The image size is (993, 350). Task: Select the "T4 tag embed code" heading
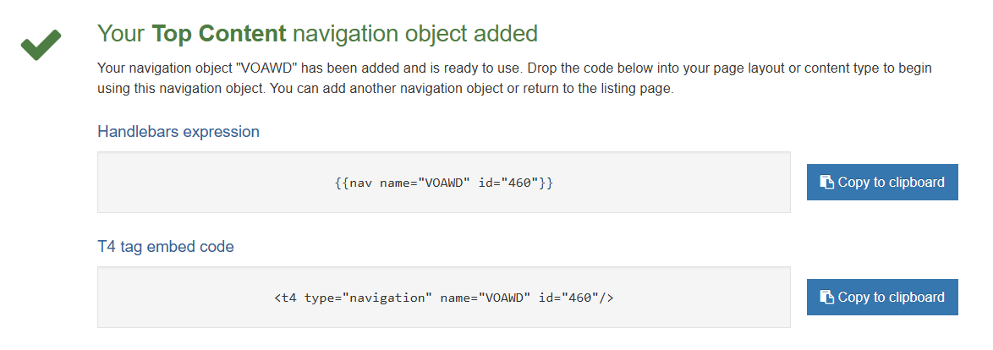click(166, 247)
